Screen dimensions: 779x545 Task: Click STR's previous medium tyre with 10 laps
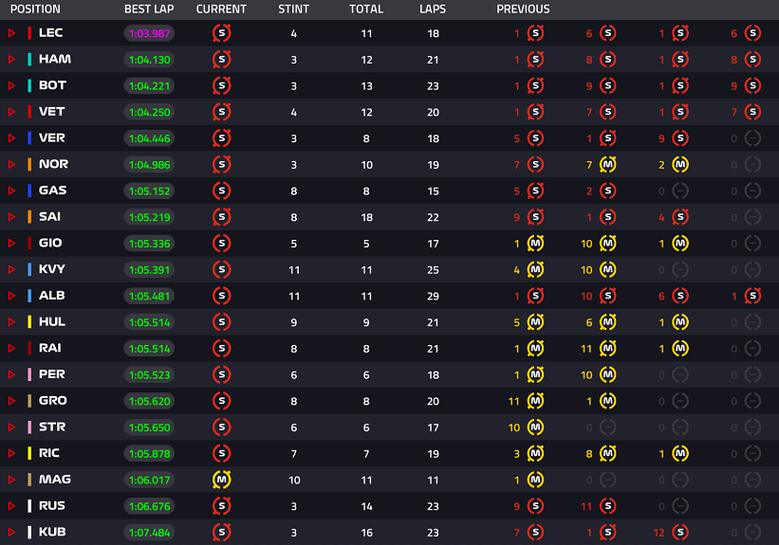(x=535, y=427)
